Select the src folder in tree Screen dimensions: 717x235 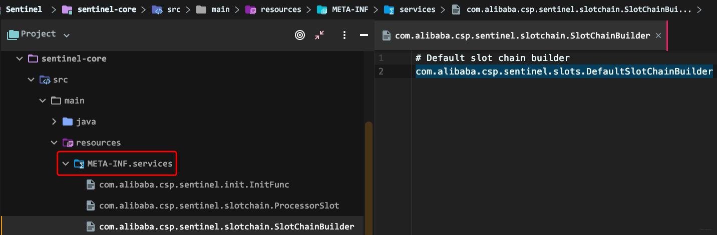tap(61, 79)
